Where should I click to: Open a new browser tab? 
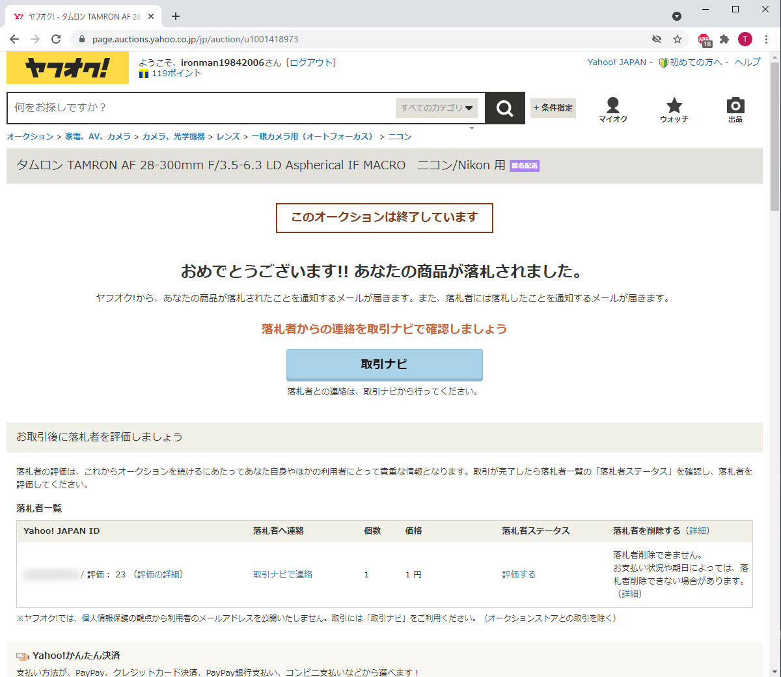(x=176, y=16)
